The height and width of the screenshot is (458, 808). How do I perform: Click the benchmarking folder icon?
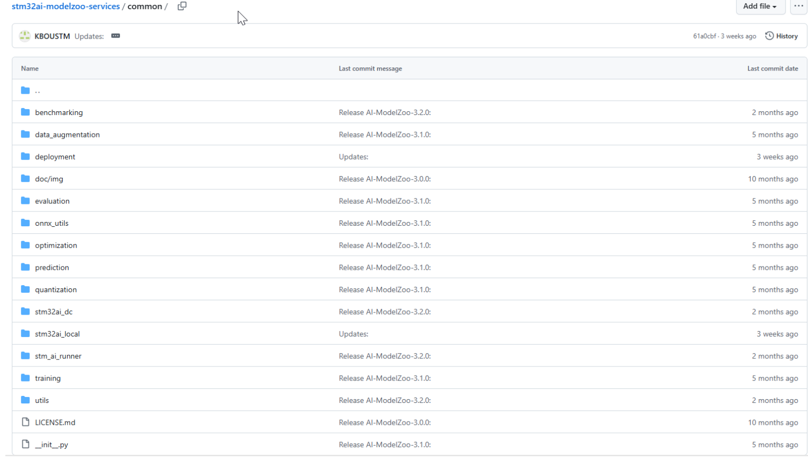pyautogui.click(x=25, y=112)
